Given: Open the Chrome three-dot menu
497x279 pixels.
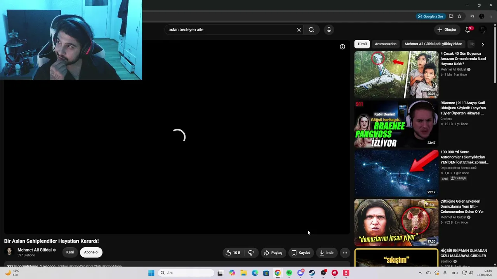Looking at the screenshot, I should point(491,16).
